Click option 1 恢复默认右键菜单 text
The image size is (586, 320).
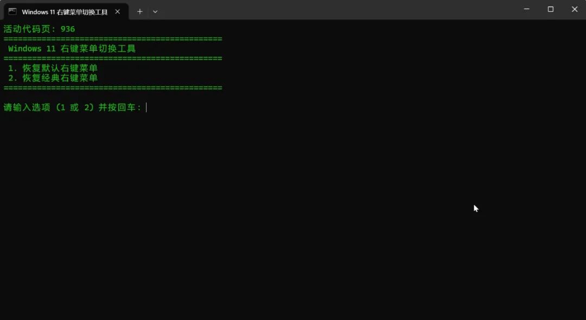(53, 68)
